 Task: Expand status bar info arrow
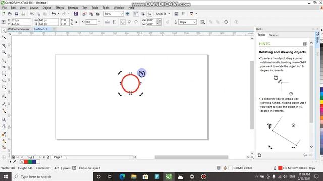click(74, 168)
